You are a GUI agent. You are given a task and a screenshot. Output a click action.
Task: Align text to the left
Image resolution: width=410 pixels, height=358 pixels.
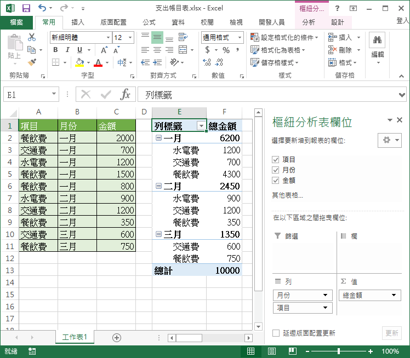pos(145,50)
